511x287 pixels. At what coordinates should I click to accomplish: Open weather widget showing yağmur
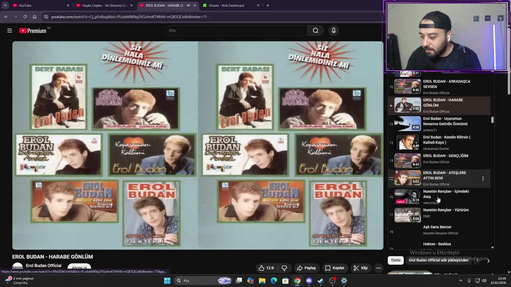pyautogui.click(x=19, y=281)
